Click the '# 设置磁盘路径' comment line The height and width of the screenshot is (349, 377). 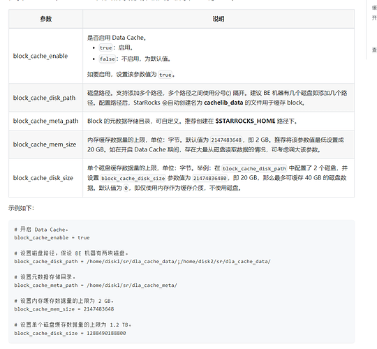coord(71,253)
